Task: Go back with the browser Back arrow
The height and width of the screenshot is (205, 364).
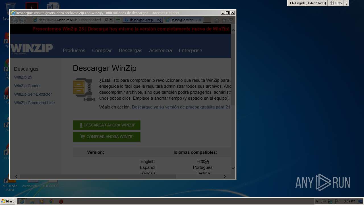Action: pos(15,20)
